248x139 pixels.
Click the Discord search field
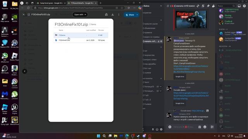click(x=226, y=6)
